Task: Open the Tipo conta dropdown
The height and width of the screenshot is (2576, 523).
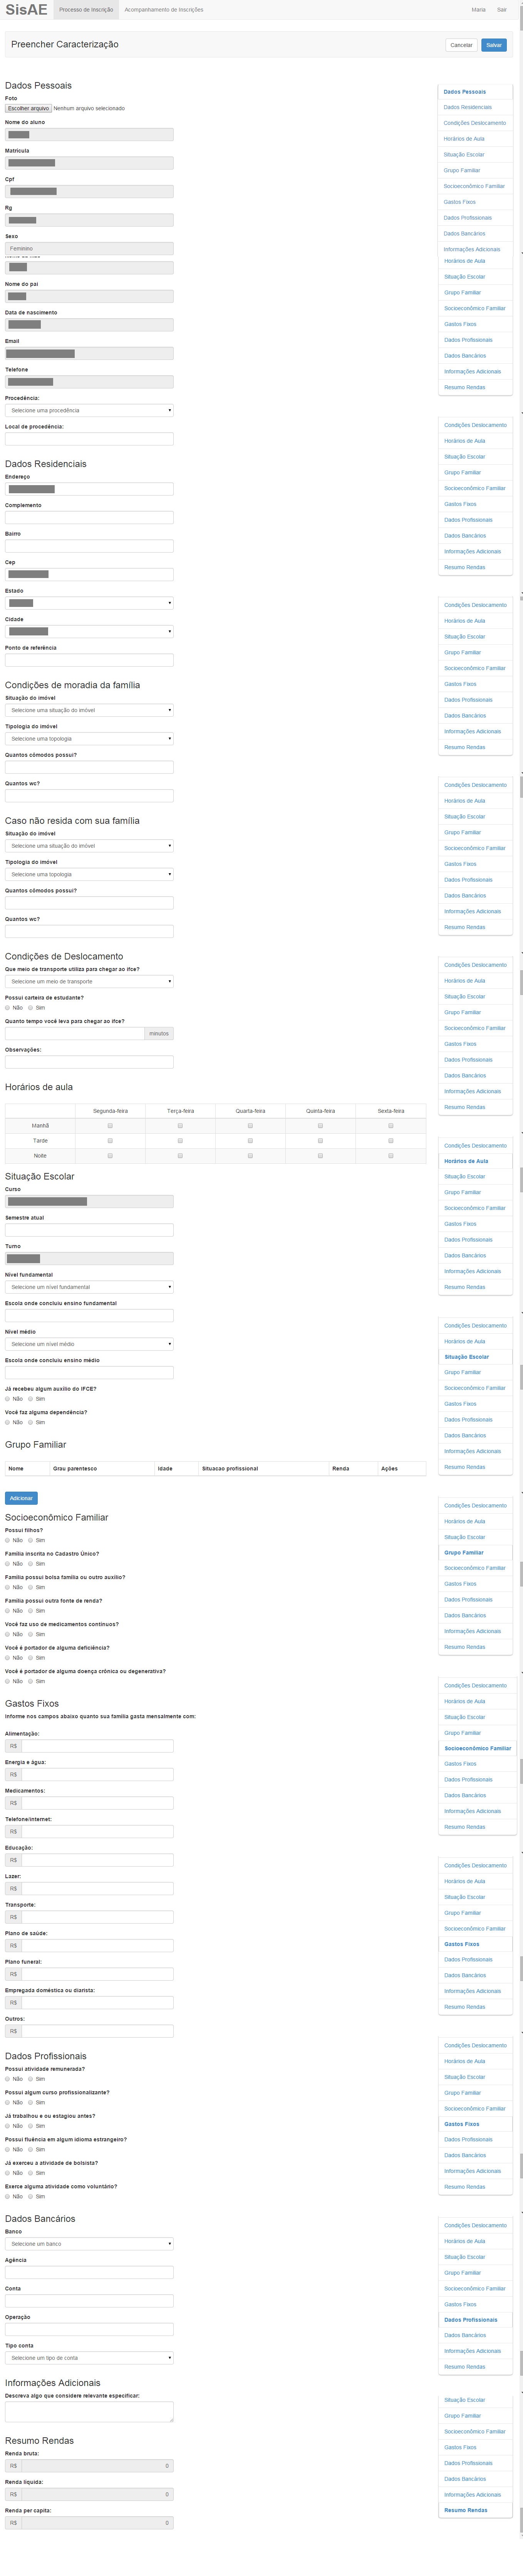Action: 89,2358
